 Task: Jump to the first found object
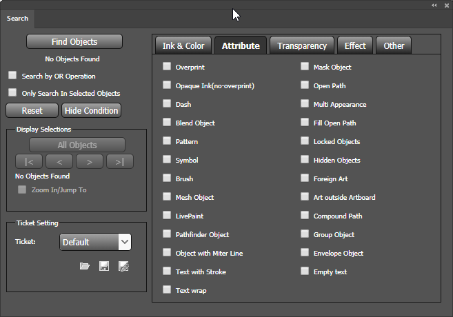coord(29,162)
